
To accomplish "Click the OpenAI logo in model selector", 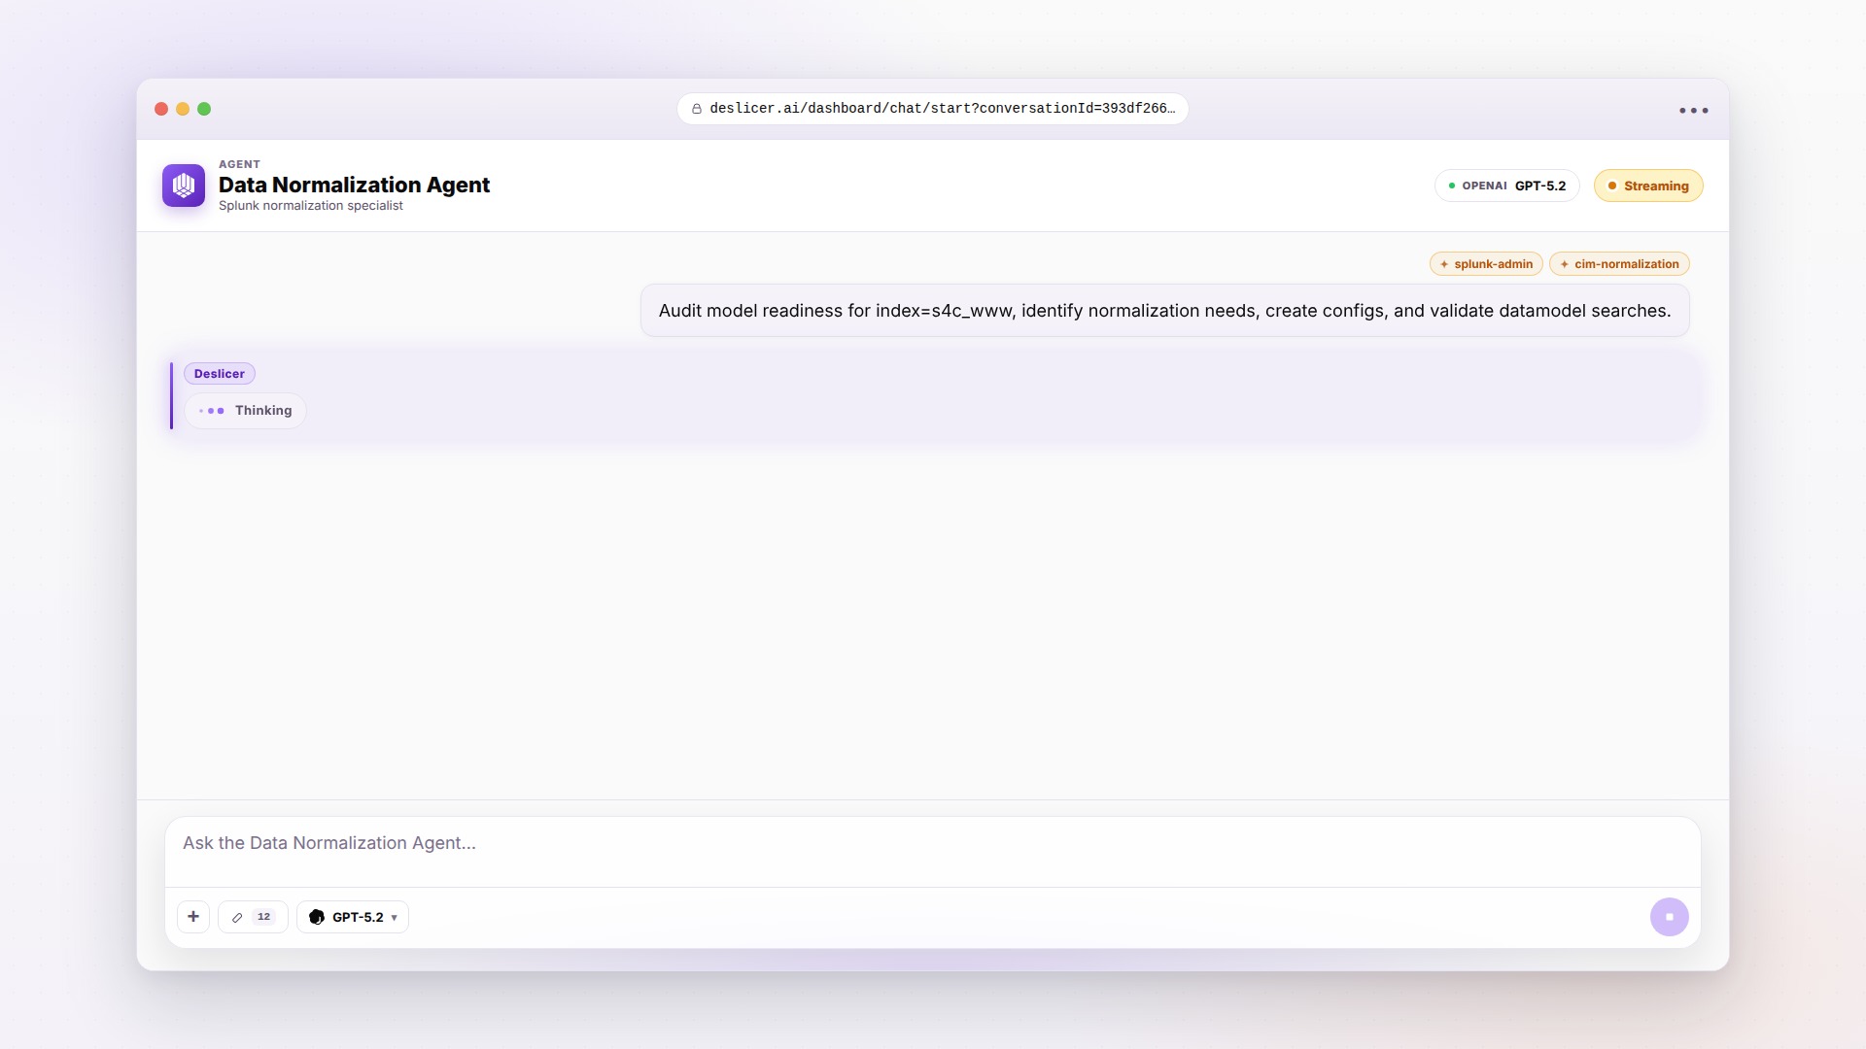I will (x=317, y=917).
